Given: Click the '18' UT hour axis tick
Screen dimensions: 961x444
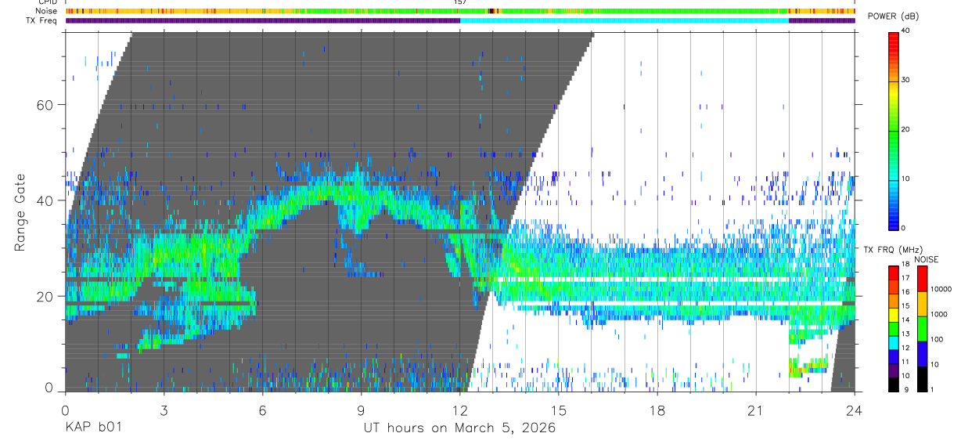Looking at the screenshot, I should (657, 410).
